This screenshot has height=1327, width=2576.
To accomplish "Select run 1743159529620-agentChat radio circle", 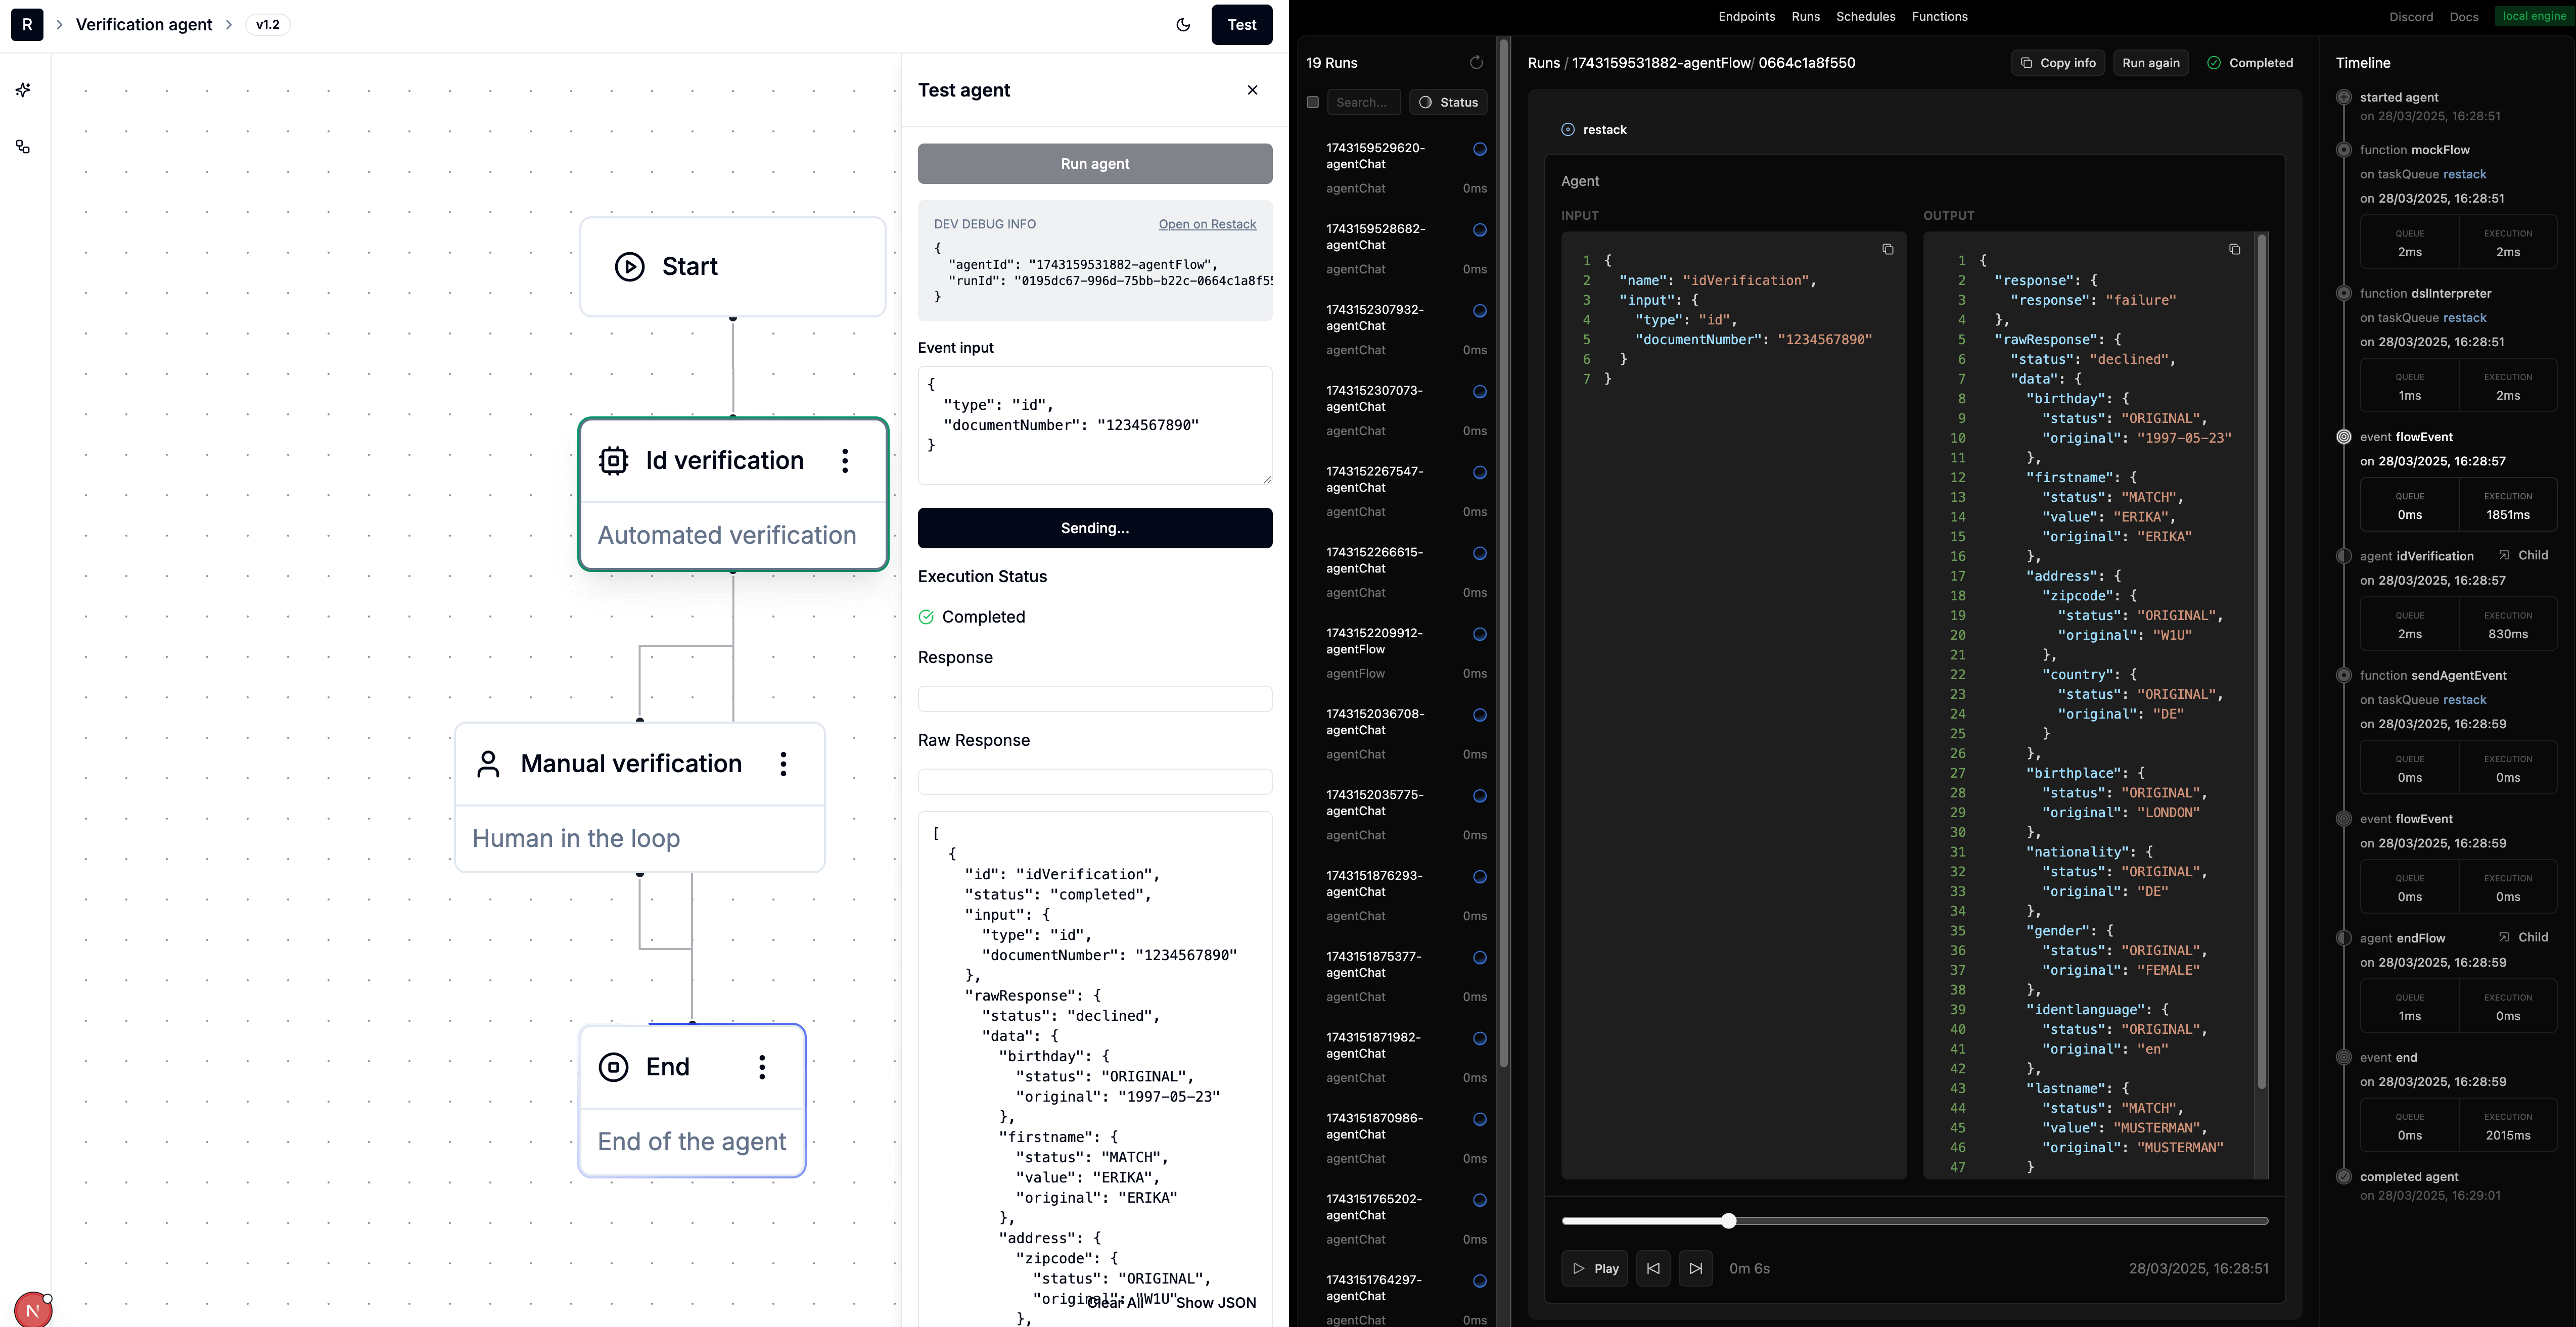I will [x=1480, y=150].
